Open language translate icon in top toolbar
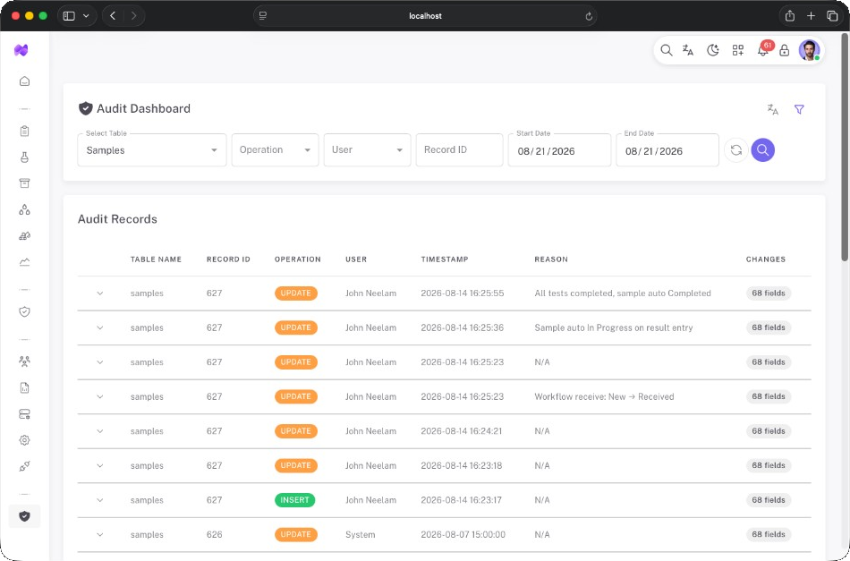The height and width of the screenshot is (561, 850). tap(688, 50)
